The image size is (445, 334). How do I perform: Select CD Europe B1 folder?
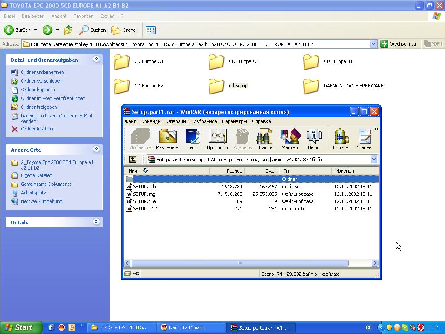(x=328, y=62)
